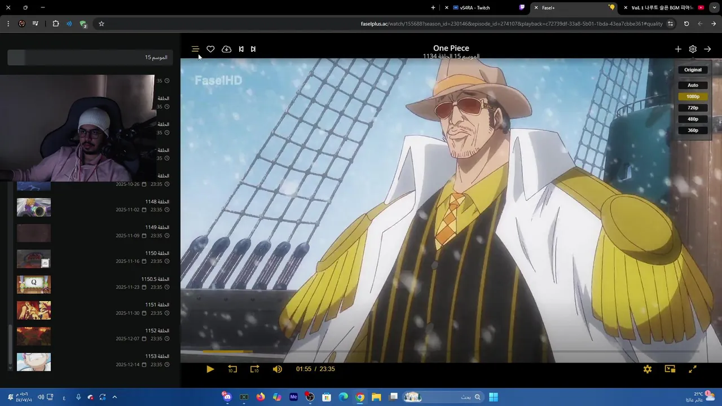Skip forward 10 seconds
This screenshot has height=406, width=722.
coord(254,369)
